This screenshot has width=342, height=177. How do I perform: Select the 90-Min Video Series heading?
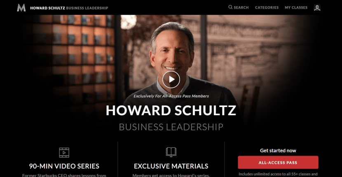coord(64,166)
